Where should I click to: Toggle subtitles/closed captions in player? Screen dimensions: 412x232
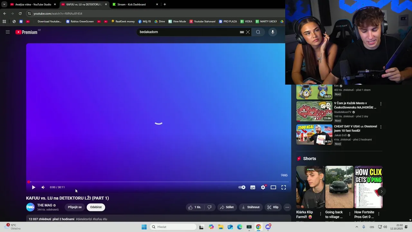(x=253, y=187)
